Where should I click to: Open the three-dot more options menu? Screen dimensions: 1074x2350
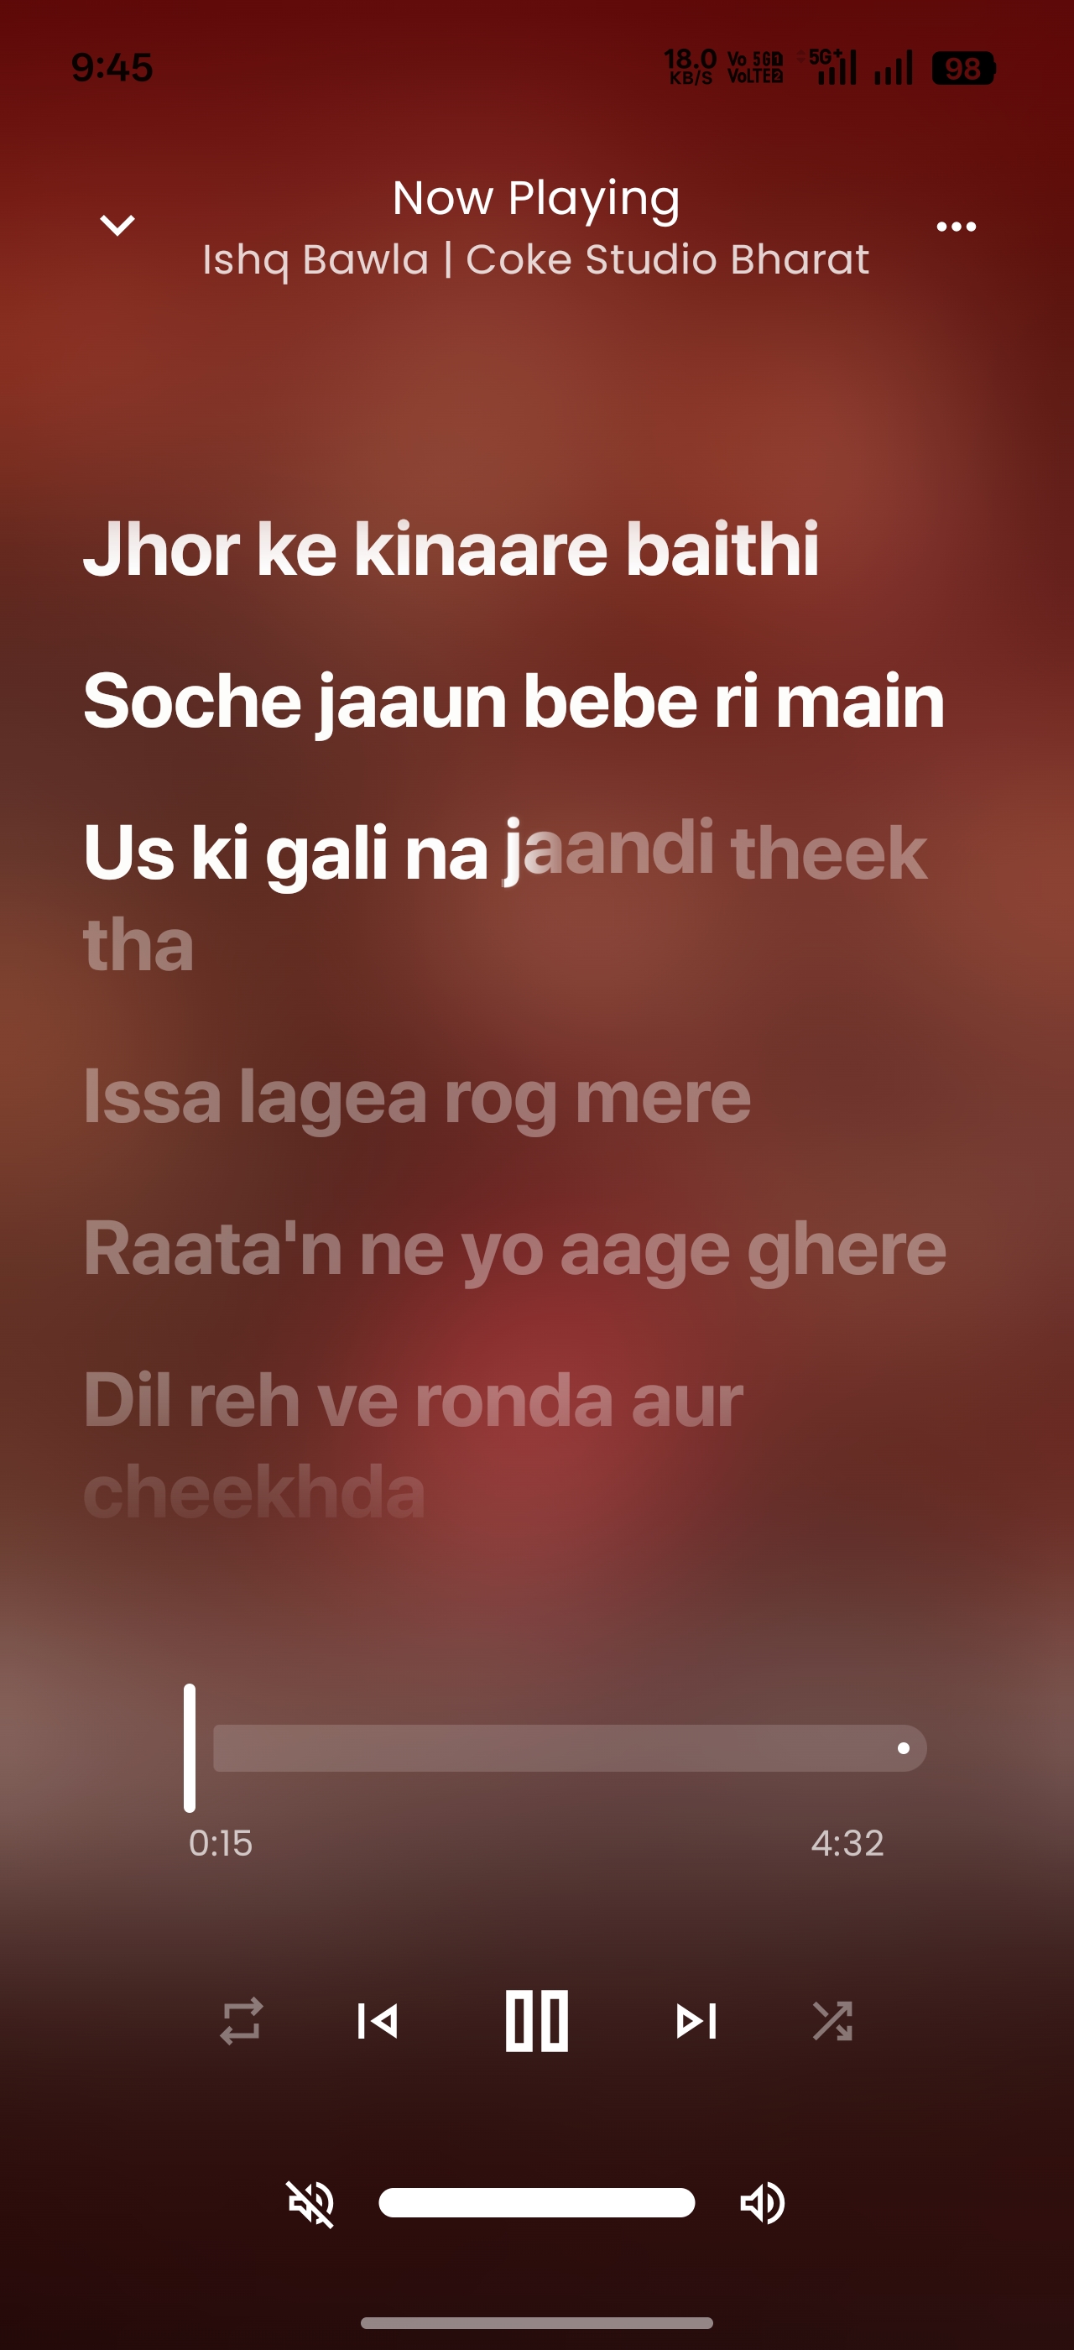[957, 227]
